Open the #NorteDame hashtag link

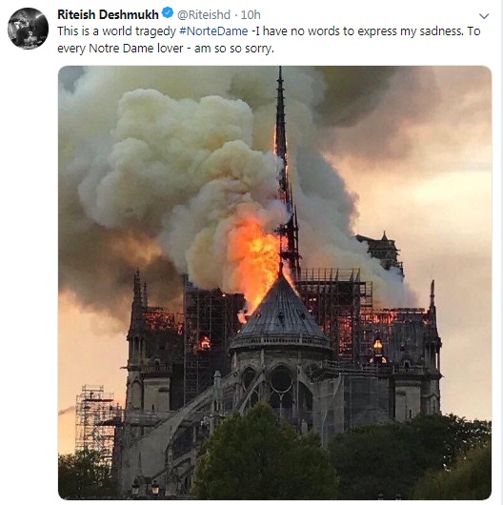click(x=213, y=31)
